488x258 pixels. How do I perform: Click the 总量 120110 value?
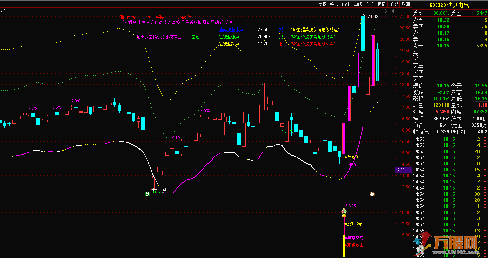(x=441, y=105)
